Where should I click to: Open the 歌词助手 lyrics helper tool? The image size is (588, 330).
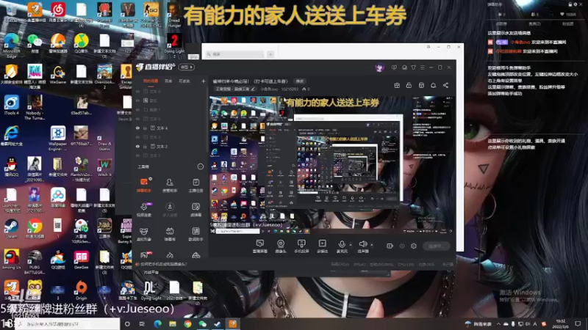click(x=196, y=234)
